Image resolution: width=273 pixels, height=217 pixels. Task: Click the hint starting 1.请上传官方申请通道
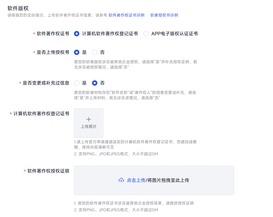(x=135, y=145)
